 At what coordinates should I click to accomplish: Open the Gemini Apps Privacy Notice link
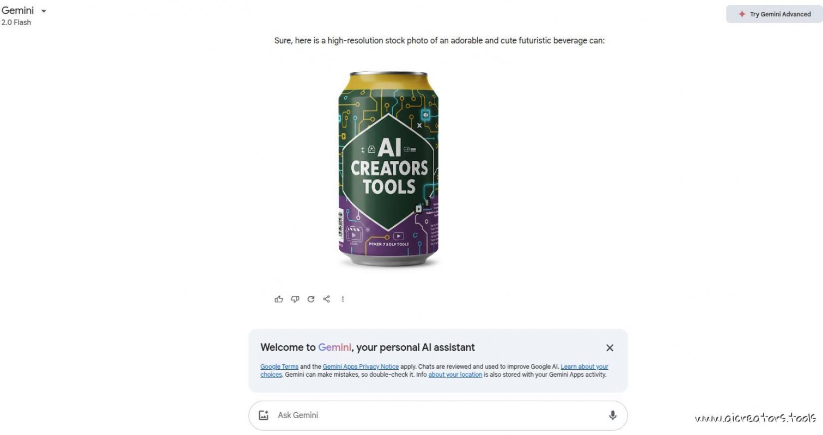[361, 366]
